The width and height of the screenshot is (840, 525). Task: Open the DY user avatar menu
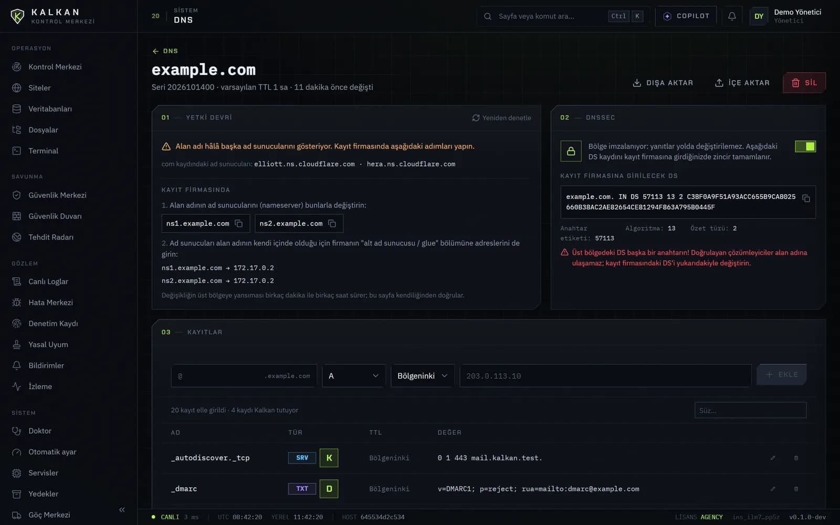pos(759,16)
